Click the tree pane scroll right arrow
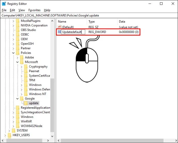Screen dimensions: 178x143 click(48, 141)
